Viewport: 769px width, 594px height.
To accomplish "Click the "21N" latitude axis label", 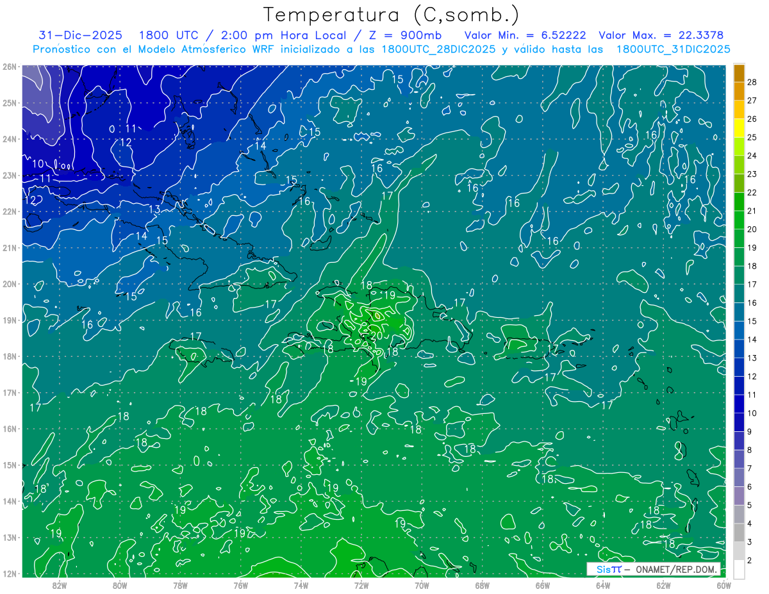I will [9, 248].
